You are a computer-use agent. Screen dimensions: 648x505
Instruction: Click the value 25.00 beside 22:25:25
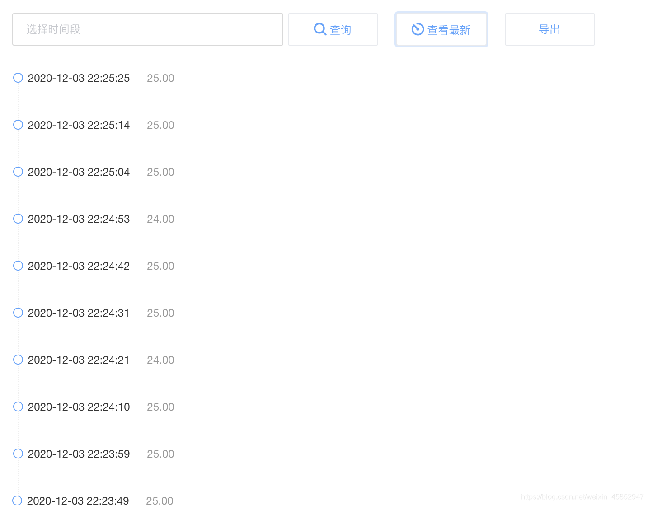click(x=160, y=78)
